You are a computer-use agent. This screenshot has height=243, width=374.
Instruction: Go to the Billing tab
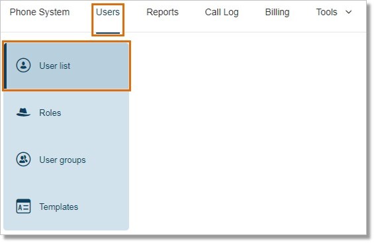click(x=277, y=12)
